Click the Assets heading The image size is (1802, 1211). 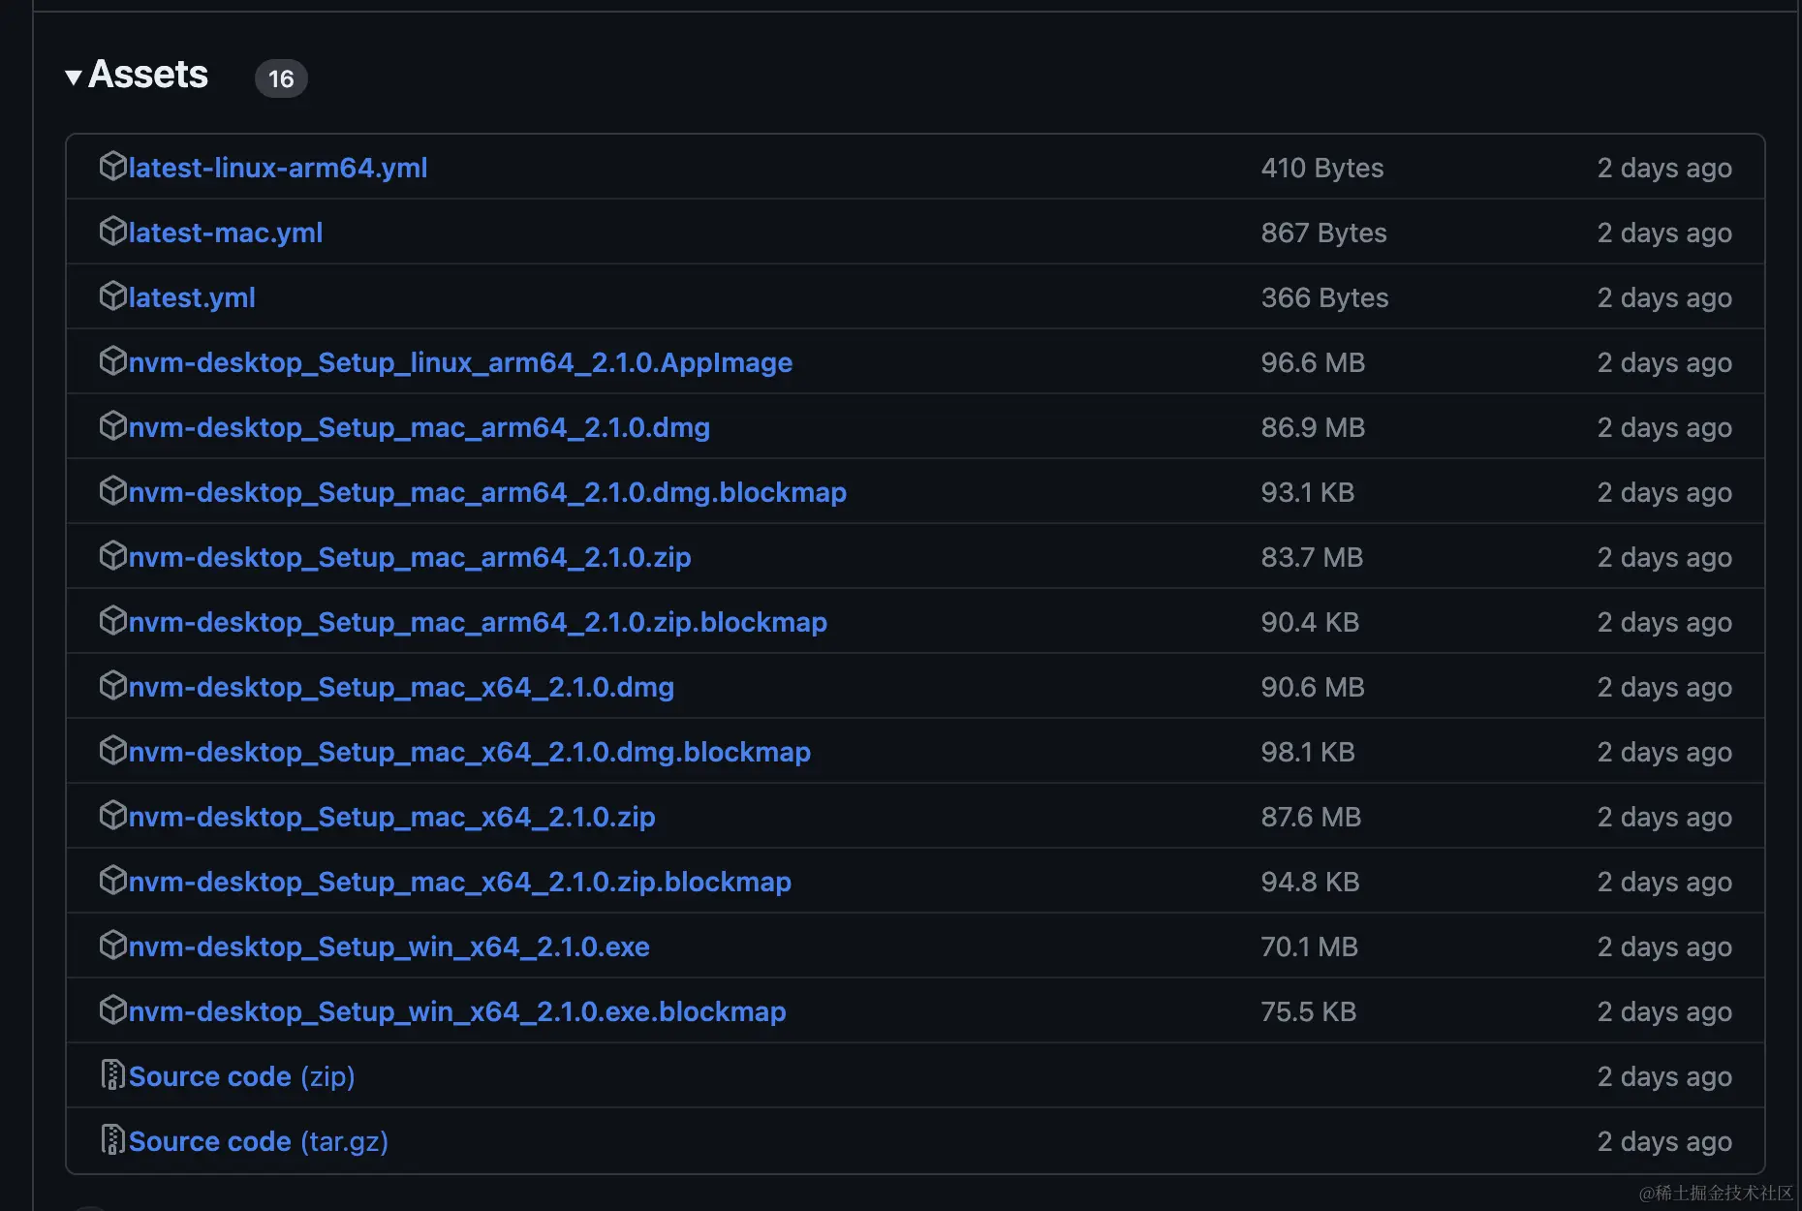[x=148, y=75]
